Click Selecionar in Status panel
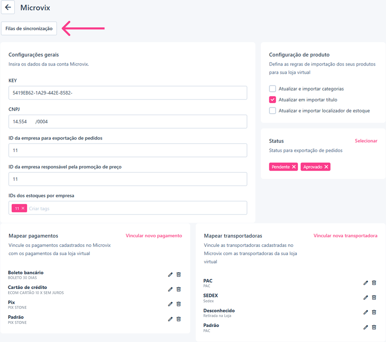Image resolution: width=386 pixels, height=342 pixels. (366, 141)
